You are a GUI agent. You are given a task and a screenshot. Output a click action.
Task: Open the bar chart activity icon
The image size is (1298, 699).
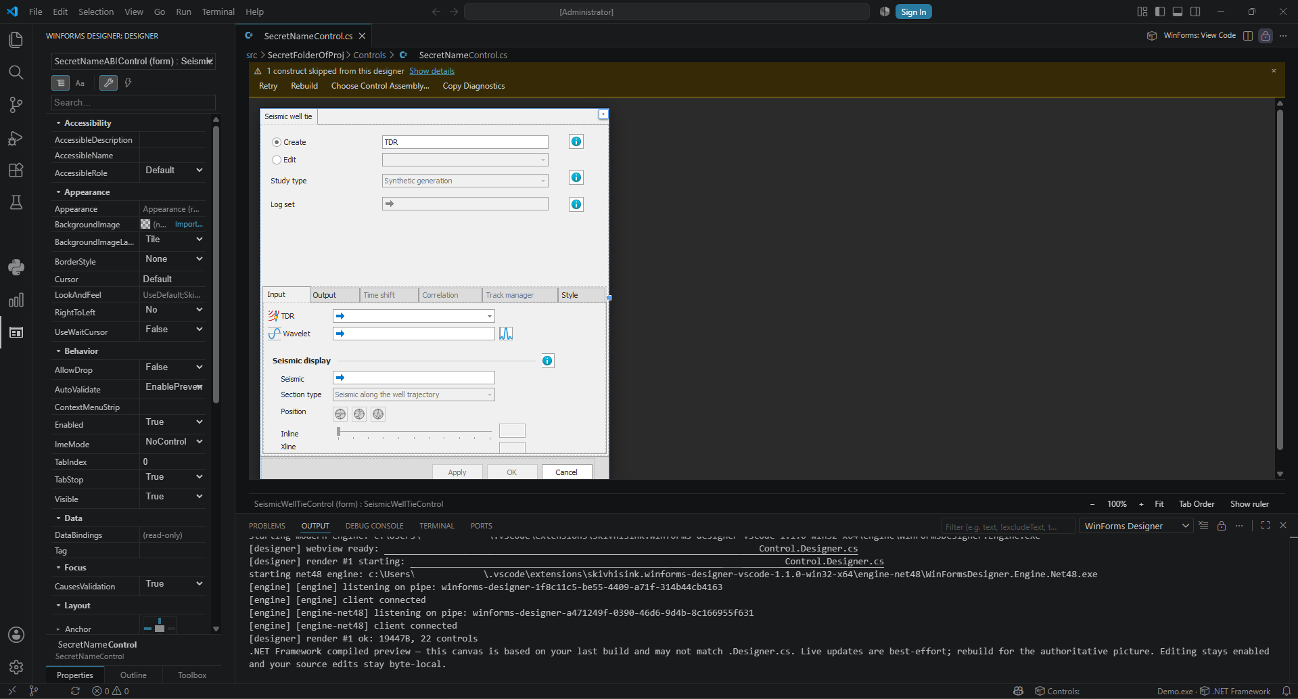click(x=16, y=300)
